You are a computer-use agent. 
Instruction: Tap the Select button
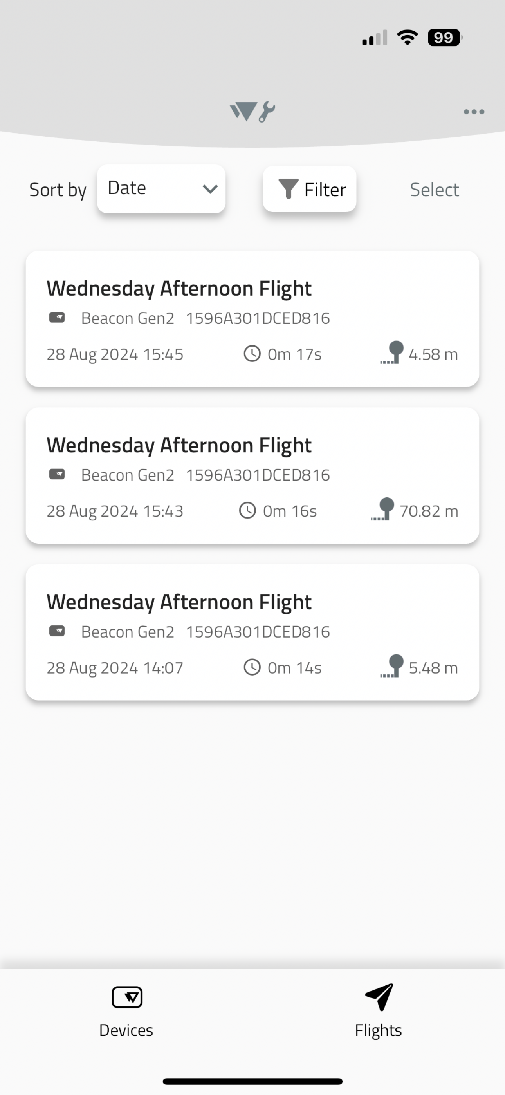[x=434, y=190]
